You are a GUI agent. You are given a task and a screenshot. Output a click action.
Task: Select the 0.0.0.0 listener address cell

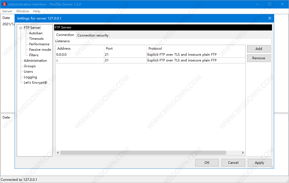(80, 55)
